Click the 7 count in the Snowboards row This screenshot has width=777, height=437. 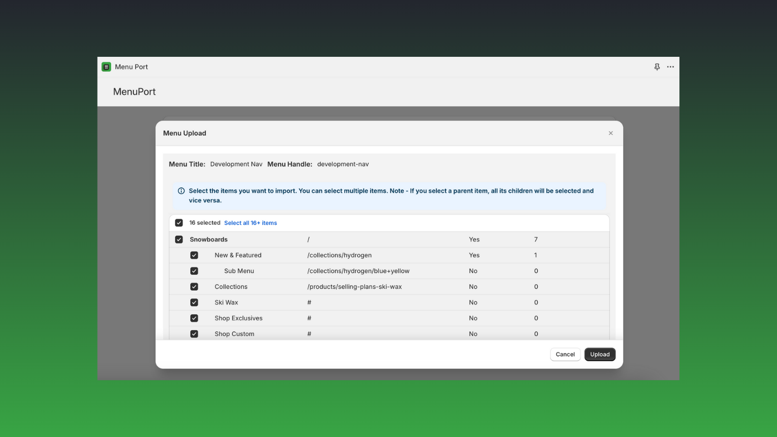pos(536,239)
